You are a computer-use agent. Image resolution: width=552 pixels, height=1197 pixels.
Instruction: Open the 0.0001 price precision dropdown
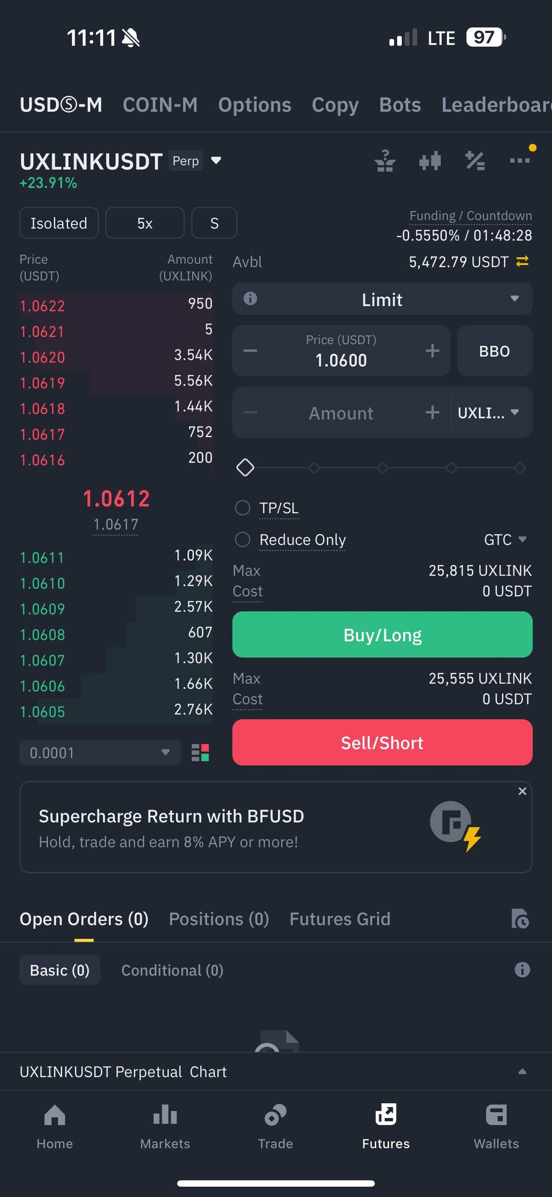[100, 752]
